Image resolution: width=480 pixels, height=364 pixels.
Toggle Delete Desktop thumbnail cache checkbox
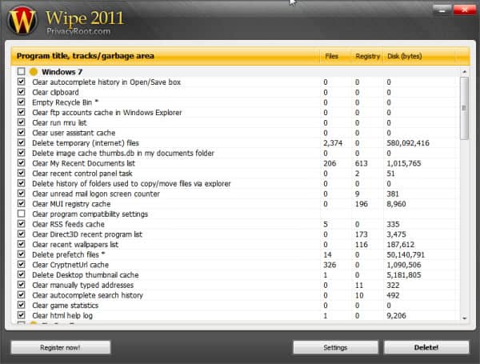21,274
